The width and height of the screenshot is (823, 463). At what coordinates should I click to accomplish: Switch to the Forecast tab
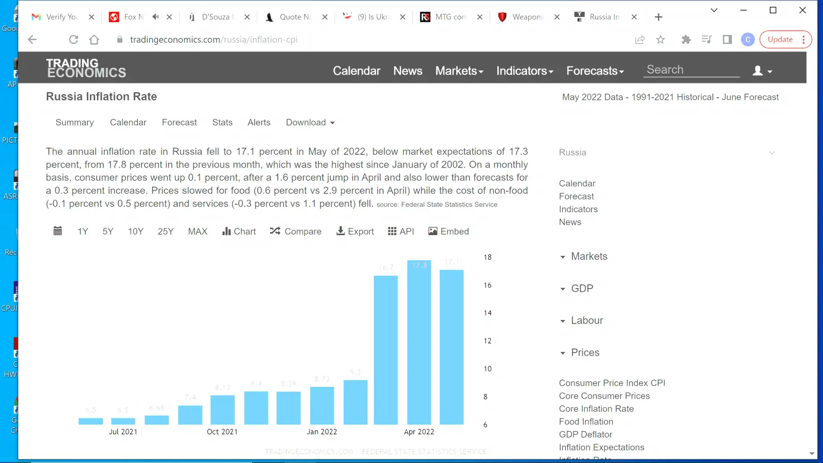point(179,122)
